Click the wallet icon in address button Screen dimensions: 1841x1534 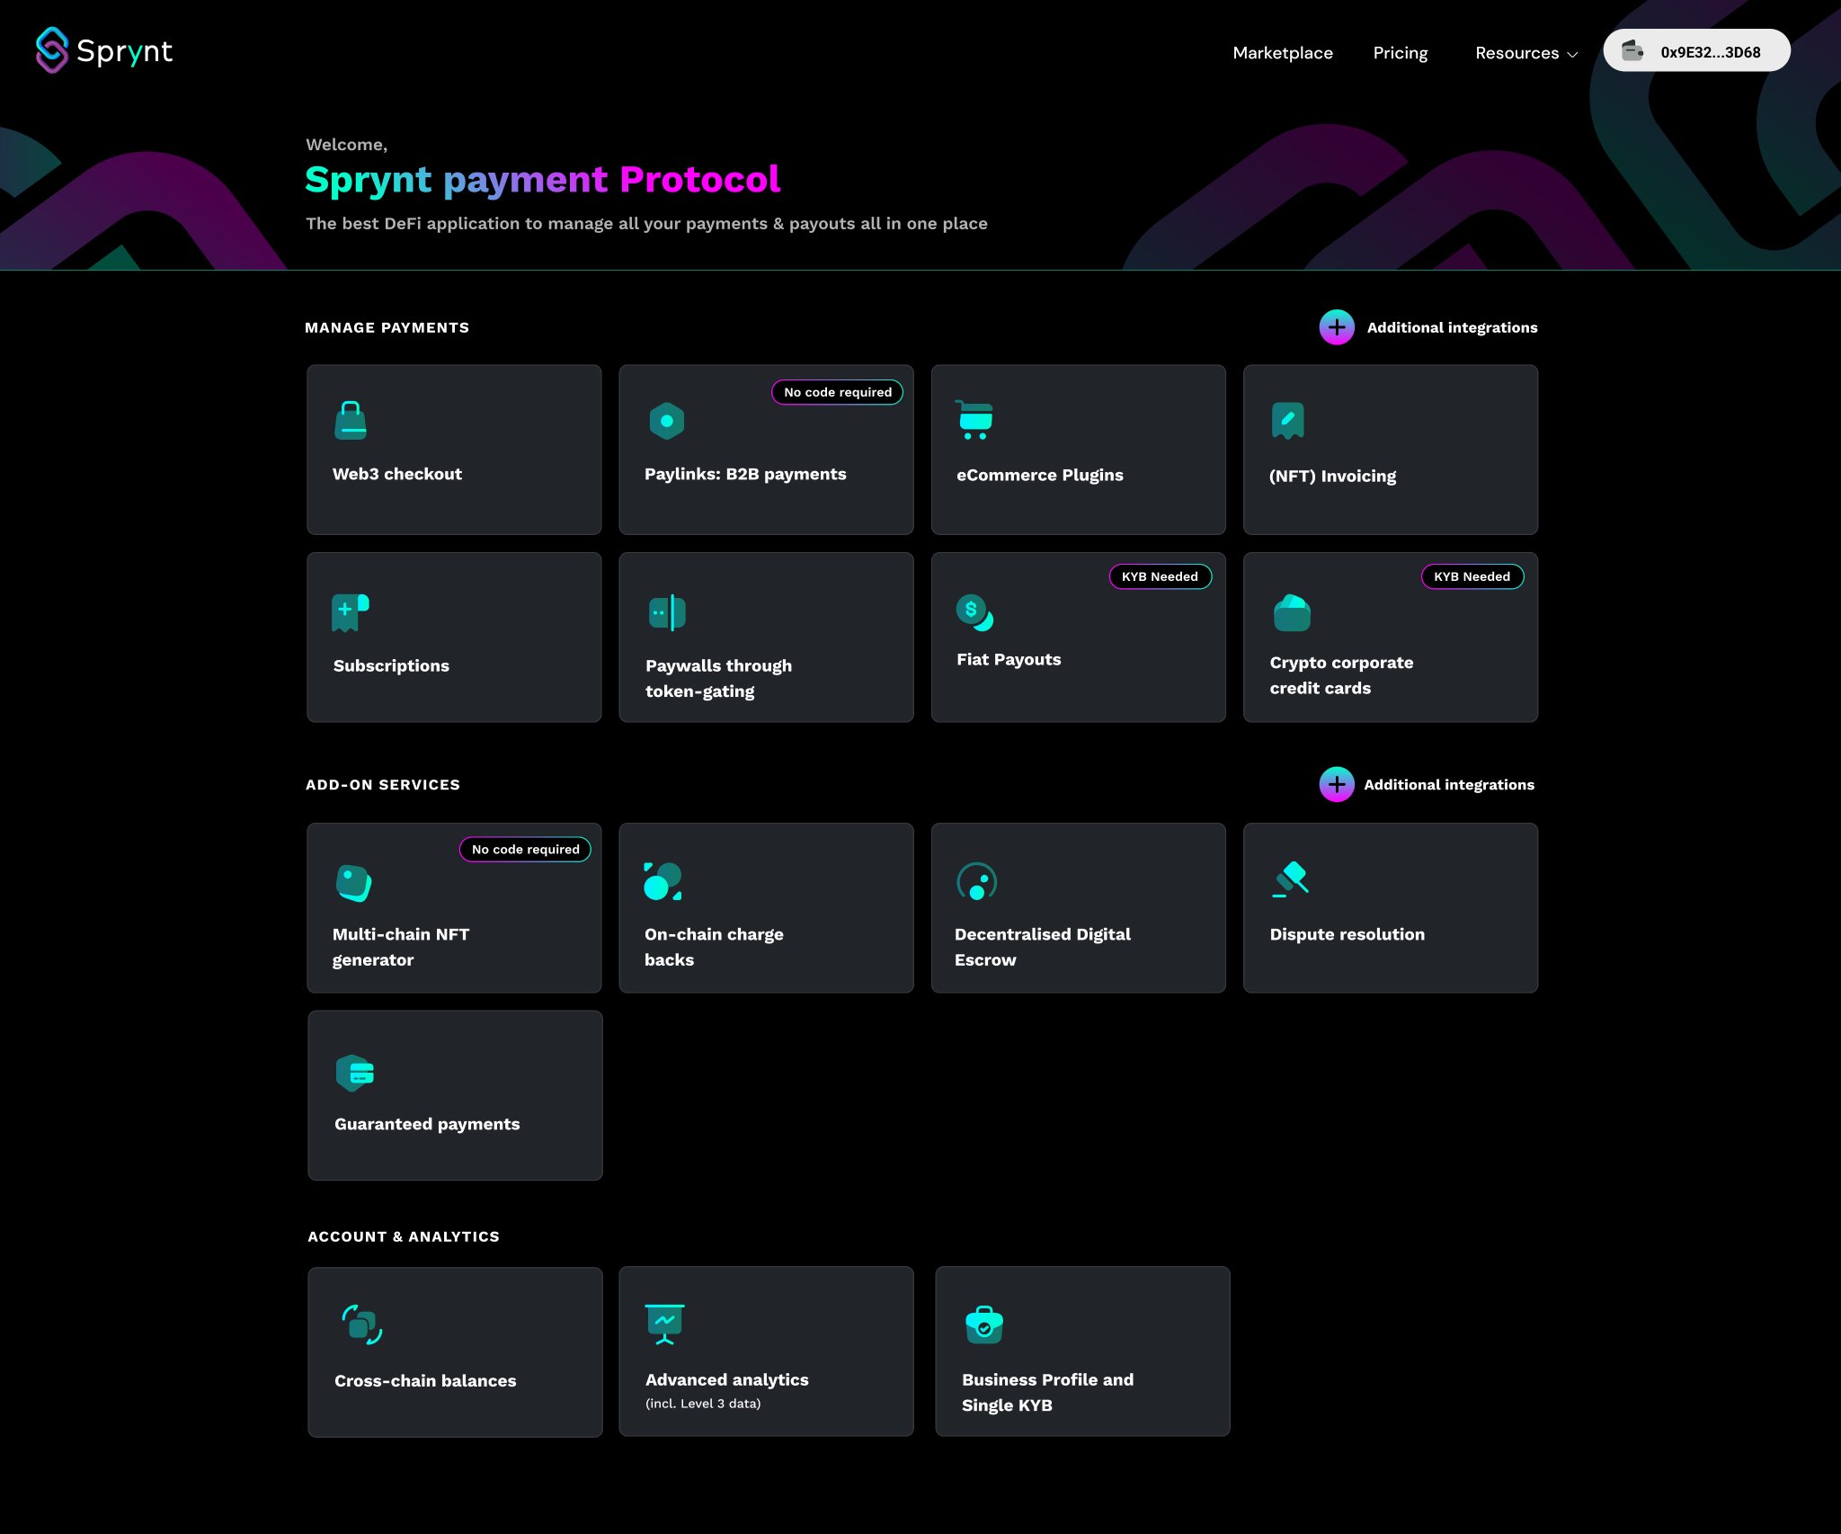click(x=1632, y=51)
